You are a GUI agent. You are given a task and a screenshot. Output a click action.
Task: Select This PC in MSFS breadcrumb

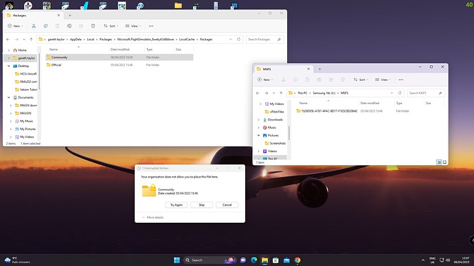pos(302,93)
